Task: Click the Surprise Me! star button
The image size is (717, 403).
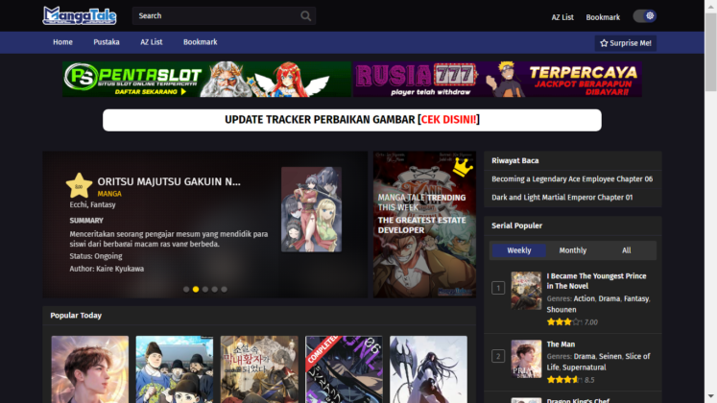Action: coord(626,43)
